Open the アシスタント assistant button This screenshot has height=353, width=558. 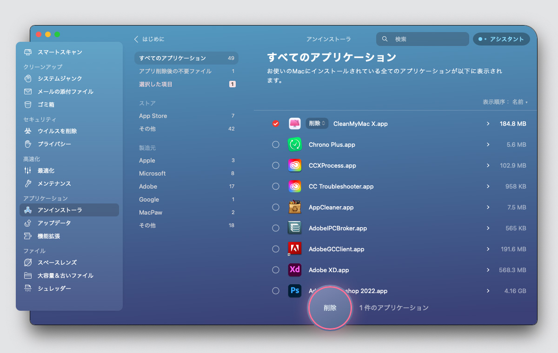point(501,39)
